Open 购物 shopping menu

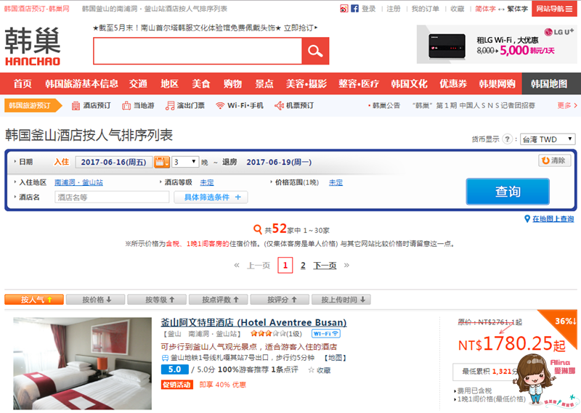tap(232, 83)
